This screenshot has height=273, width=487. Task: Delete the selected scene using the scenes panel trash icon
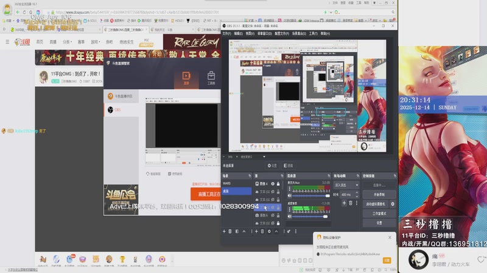[x=230, y=231]
